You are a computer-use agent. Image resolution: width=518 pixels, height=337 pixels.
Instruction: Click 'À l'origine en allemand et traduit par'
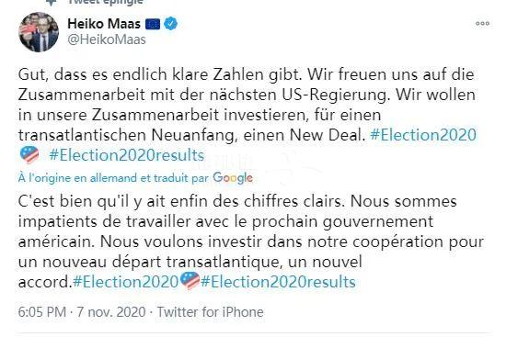[113, 178]
